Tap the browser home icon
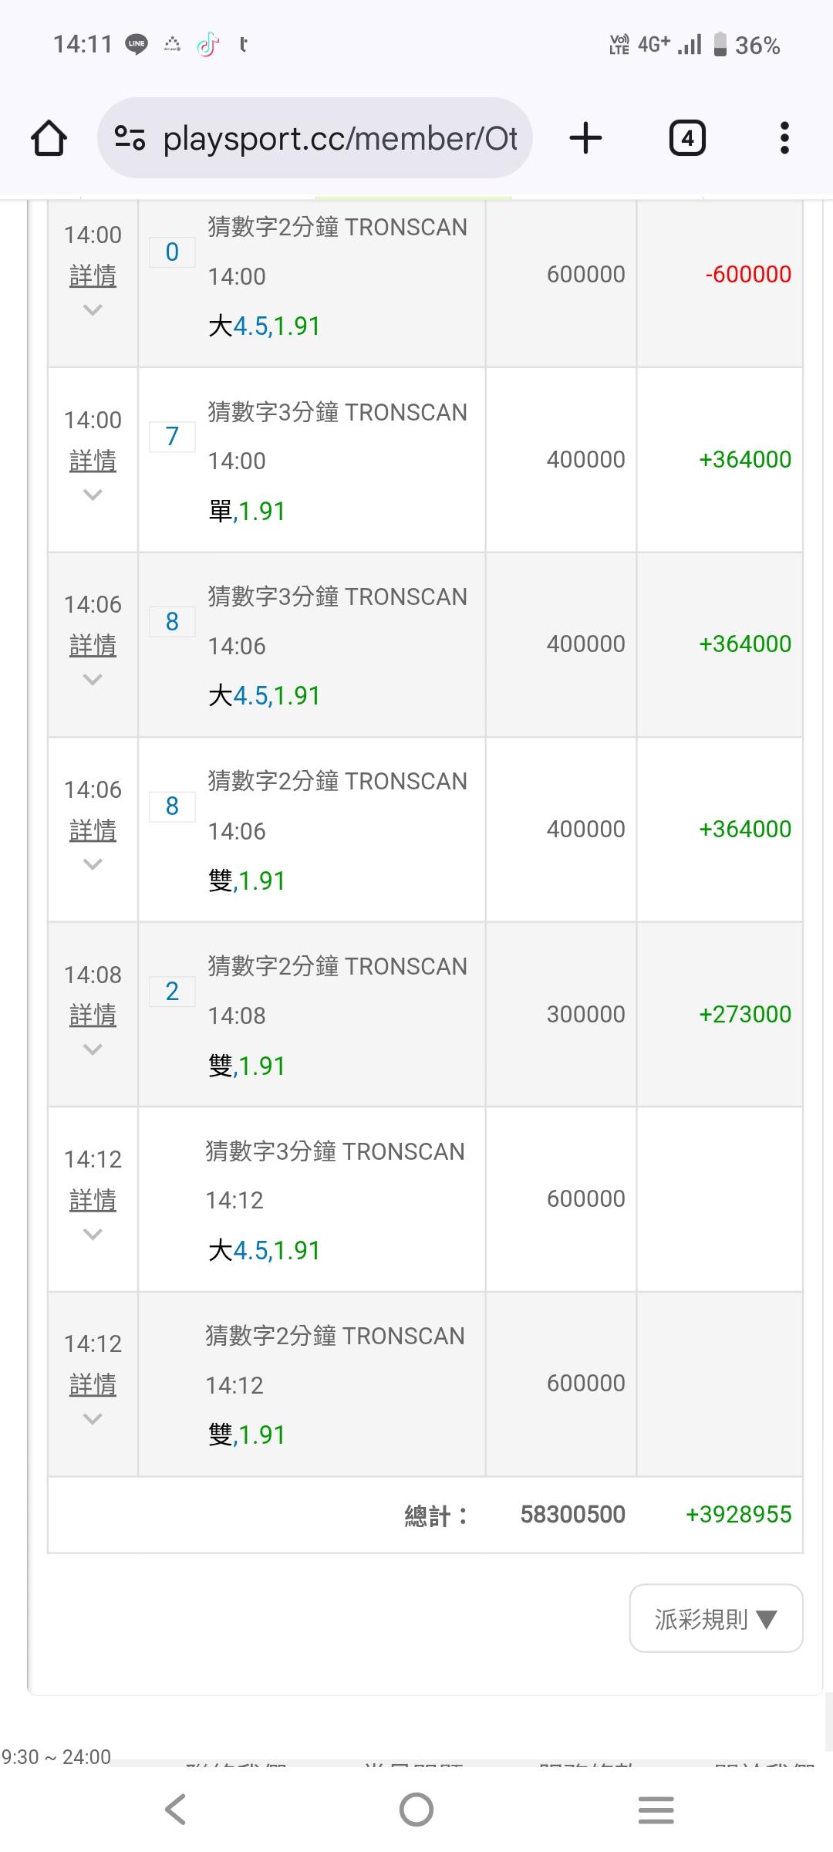This screenshot has height=1852, width=833. (x=49, y=139)
